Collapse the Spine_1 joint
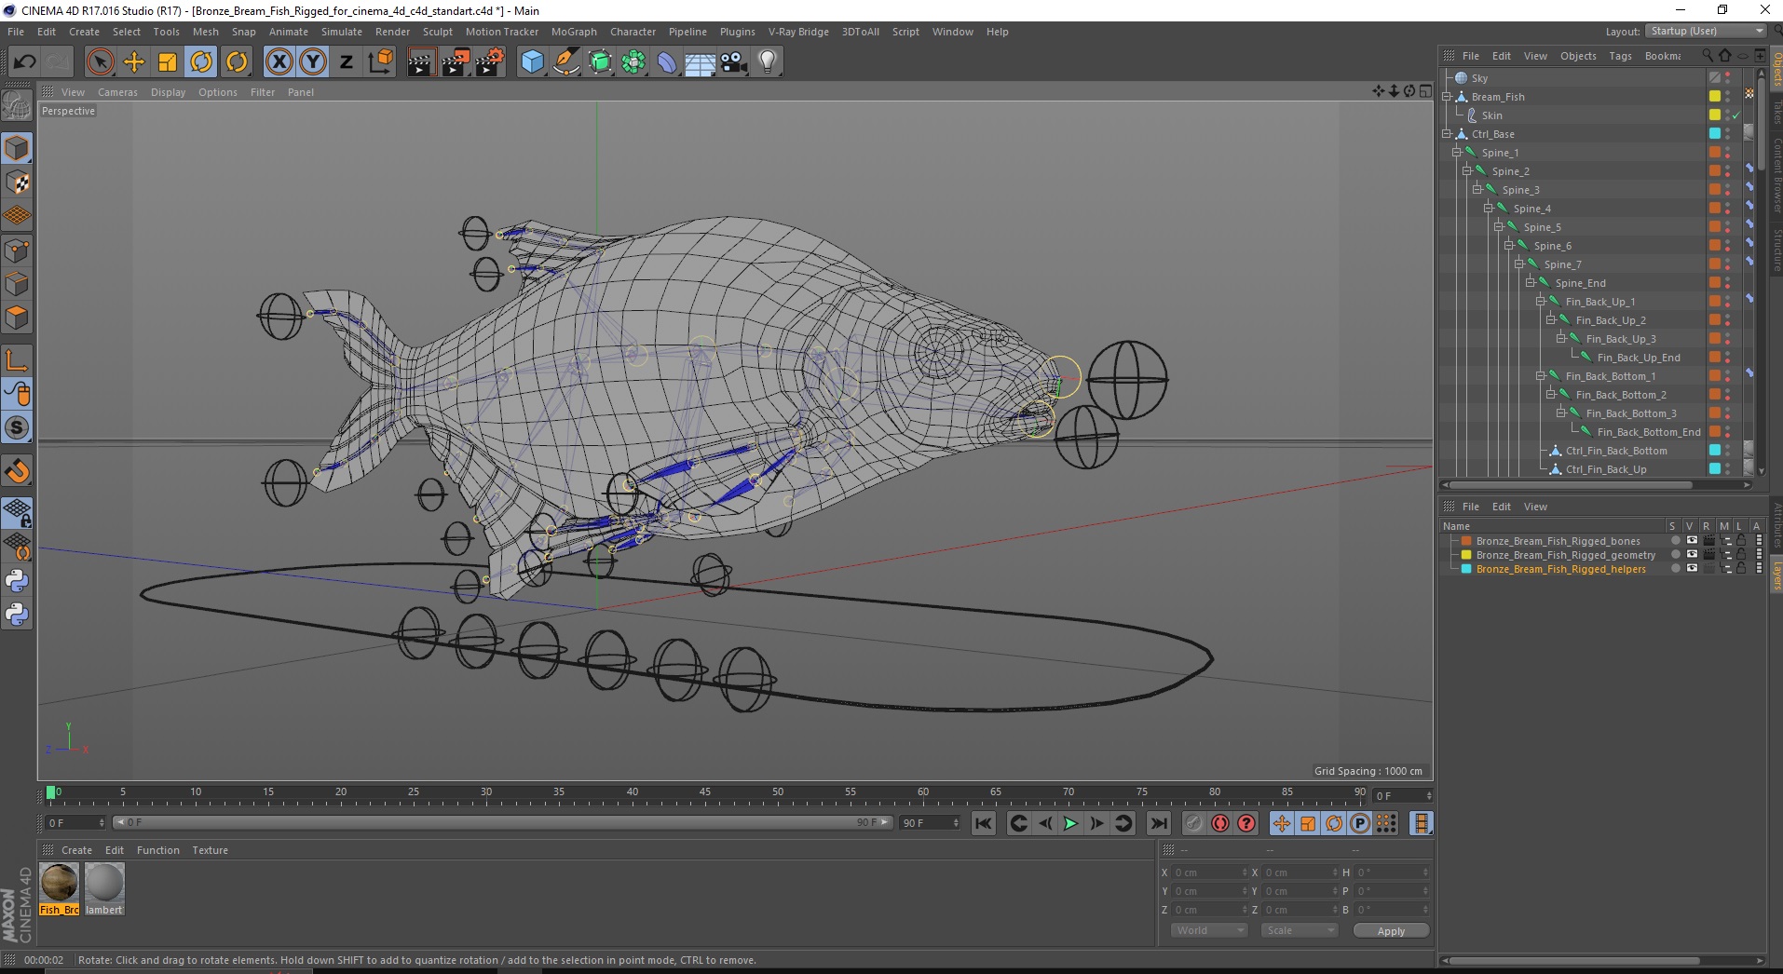This screenshot has height=974, width=1783. [1457, 153]
